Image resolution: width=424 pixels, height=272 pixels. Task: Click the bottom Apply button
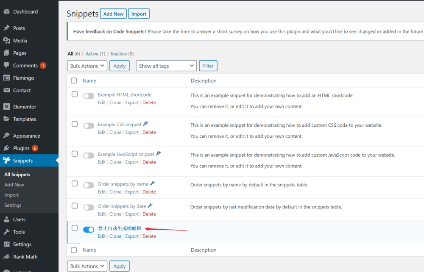120,266
